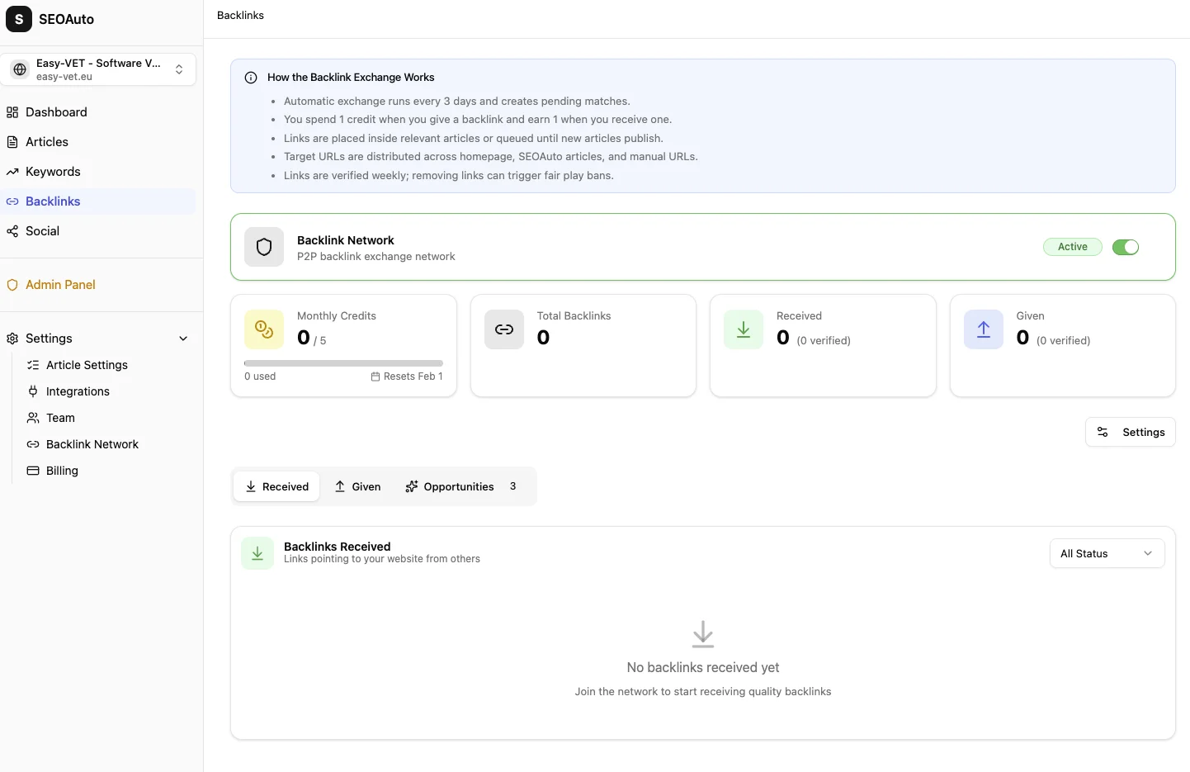Click the Total Backlinks stat card

click(x=583, y=345)
